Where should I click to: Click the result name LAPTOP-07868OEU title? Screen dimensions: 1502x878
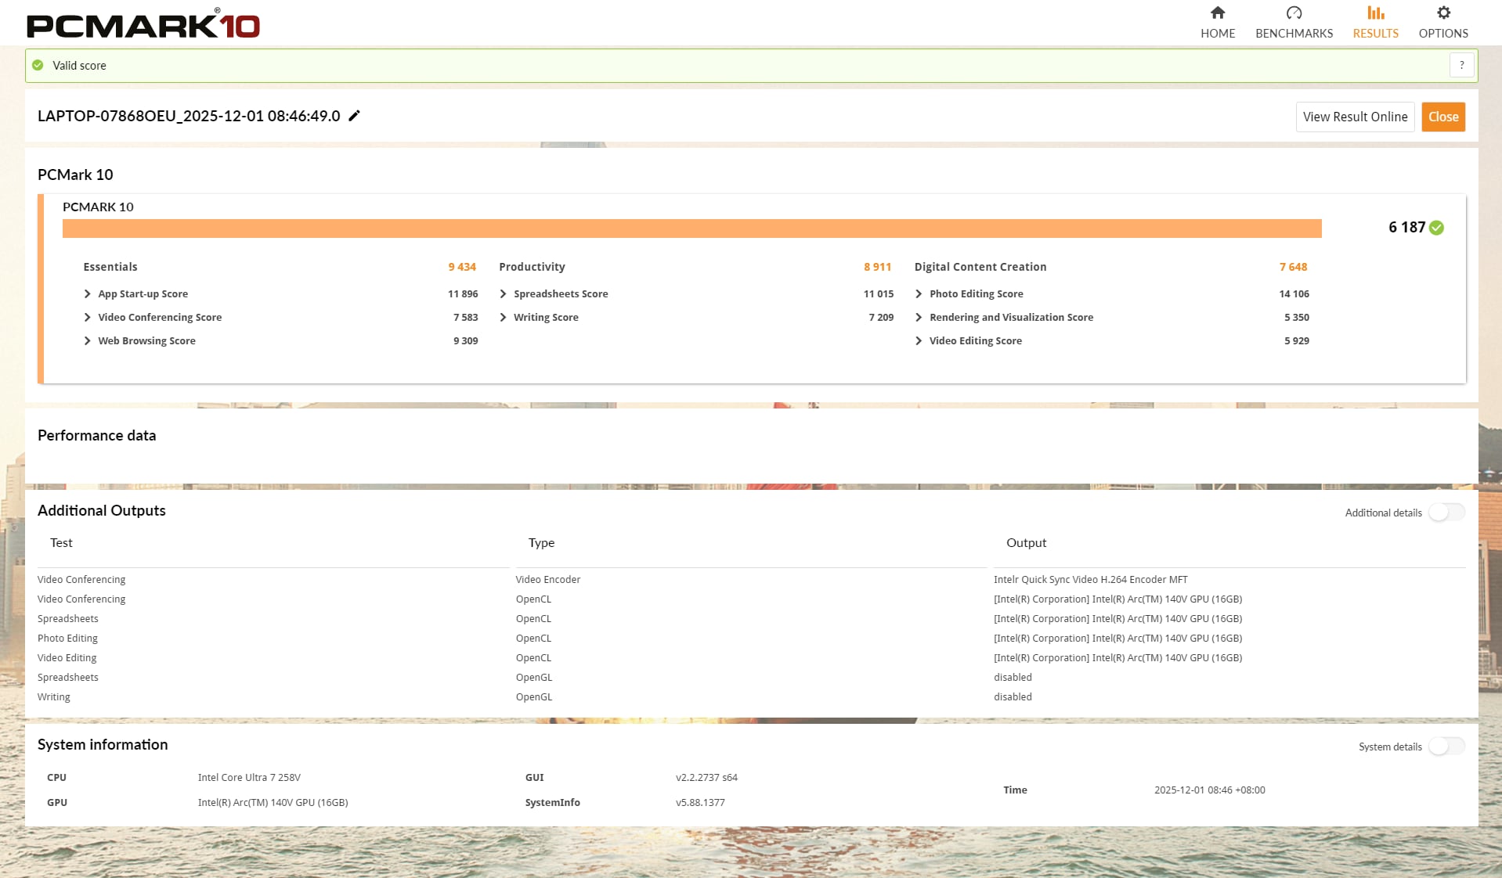(189, 116)
